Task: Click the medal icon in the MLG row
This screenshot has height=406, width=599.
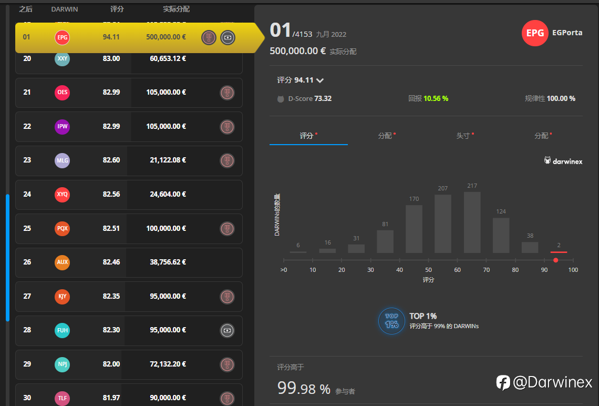Action: click(228, 160)
